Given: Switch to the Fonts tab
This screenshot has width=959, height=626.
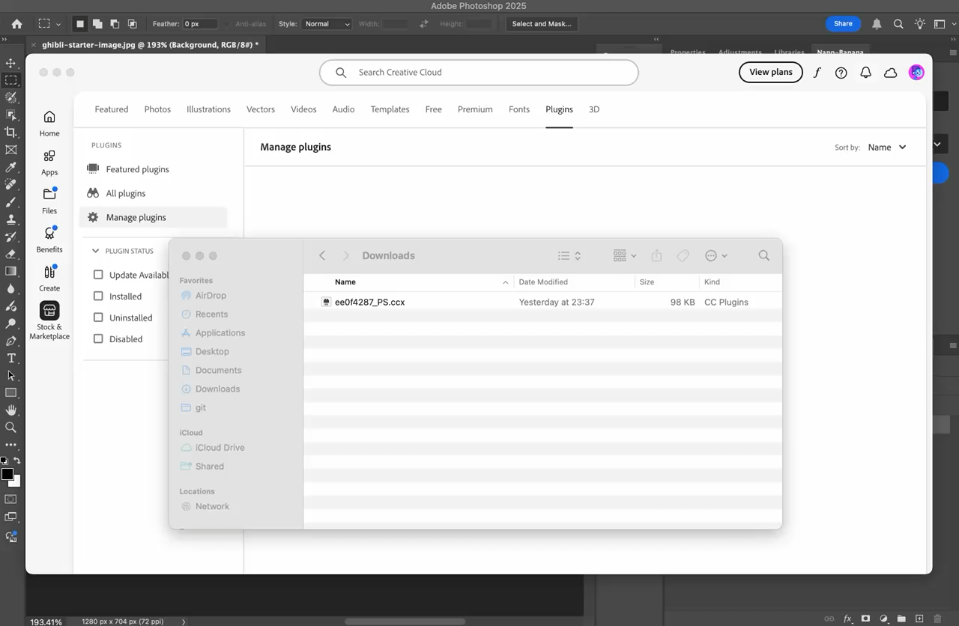Looking at the screenshot, I should [519, 109].
